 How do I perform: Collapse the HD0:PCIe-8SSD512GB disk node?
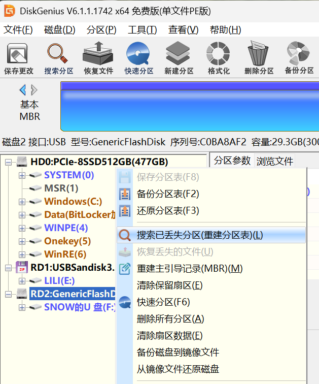click(8, 162)
